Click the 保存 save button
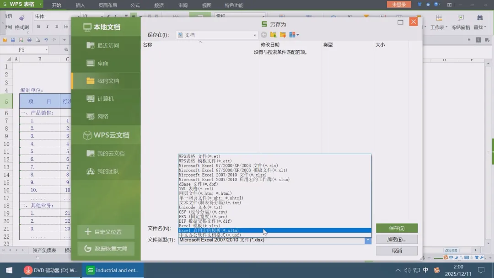The height and width of the screenshot is (278, 494). [397, 228]
